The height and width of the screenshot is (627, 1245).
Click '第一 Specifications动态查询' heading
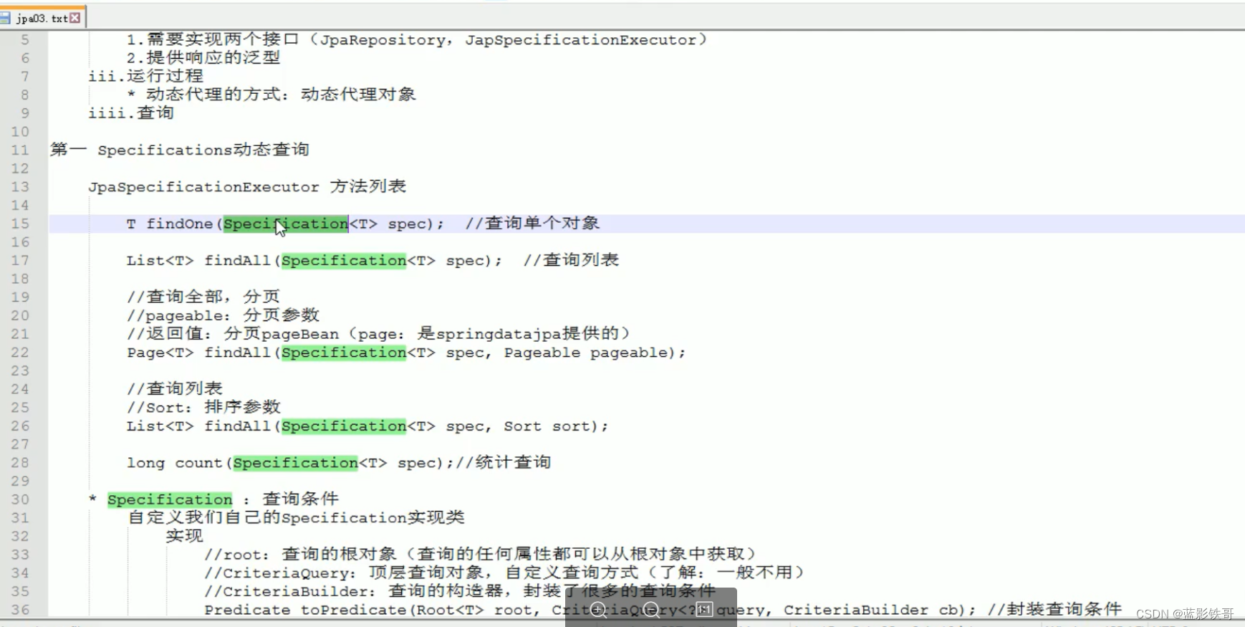click(x=180, y=149)
